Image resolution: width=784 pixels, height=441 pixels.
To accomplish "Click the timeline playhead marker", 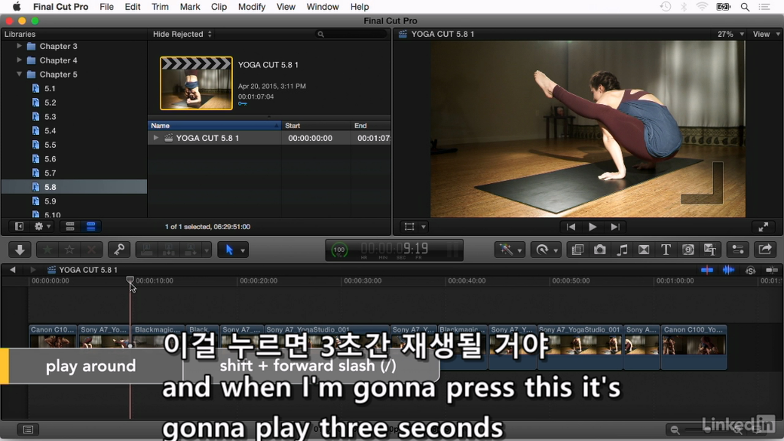I will coord(130,280).
